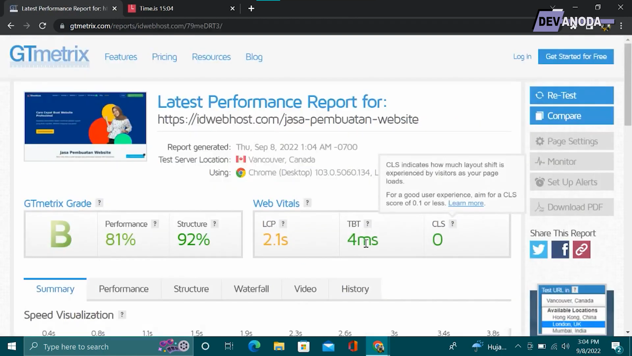Open the Chrome three-dot menu
Viewport: 632px width, 356px height.
pos(621,26)
